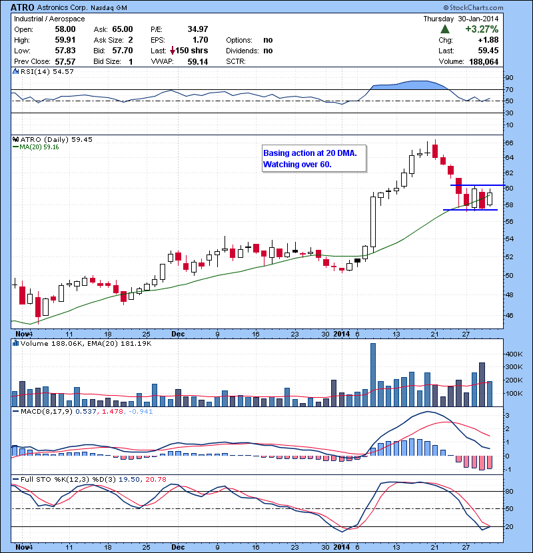Click the Bid Size value 1

131,62
